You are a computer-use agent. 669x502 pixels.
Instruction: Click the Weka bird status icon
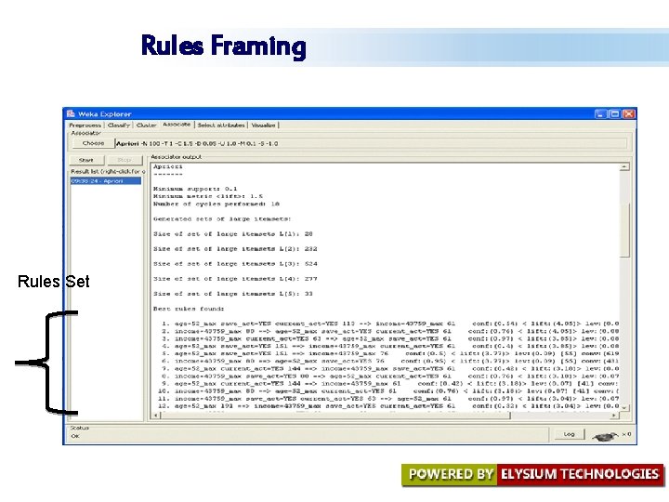605,436
